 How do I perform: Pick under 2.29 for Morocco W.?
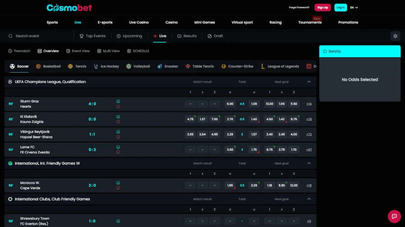click(x=254, y=185)
